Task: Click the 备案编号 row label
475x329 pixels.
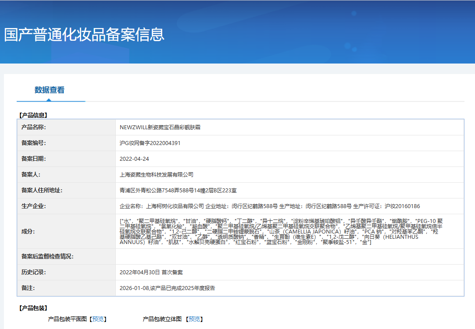Action: (34, 143)
